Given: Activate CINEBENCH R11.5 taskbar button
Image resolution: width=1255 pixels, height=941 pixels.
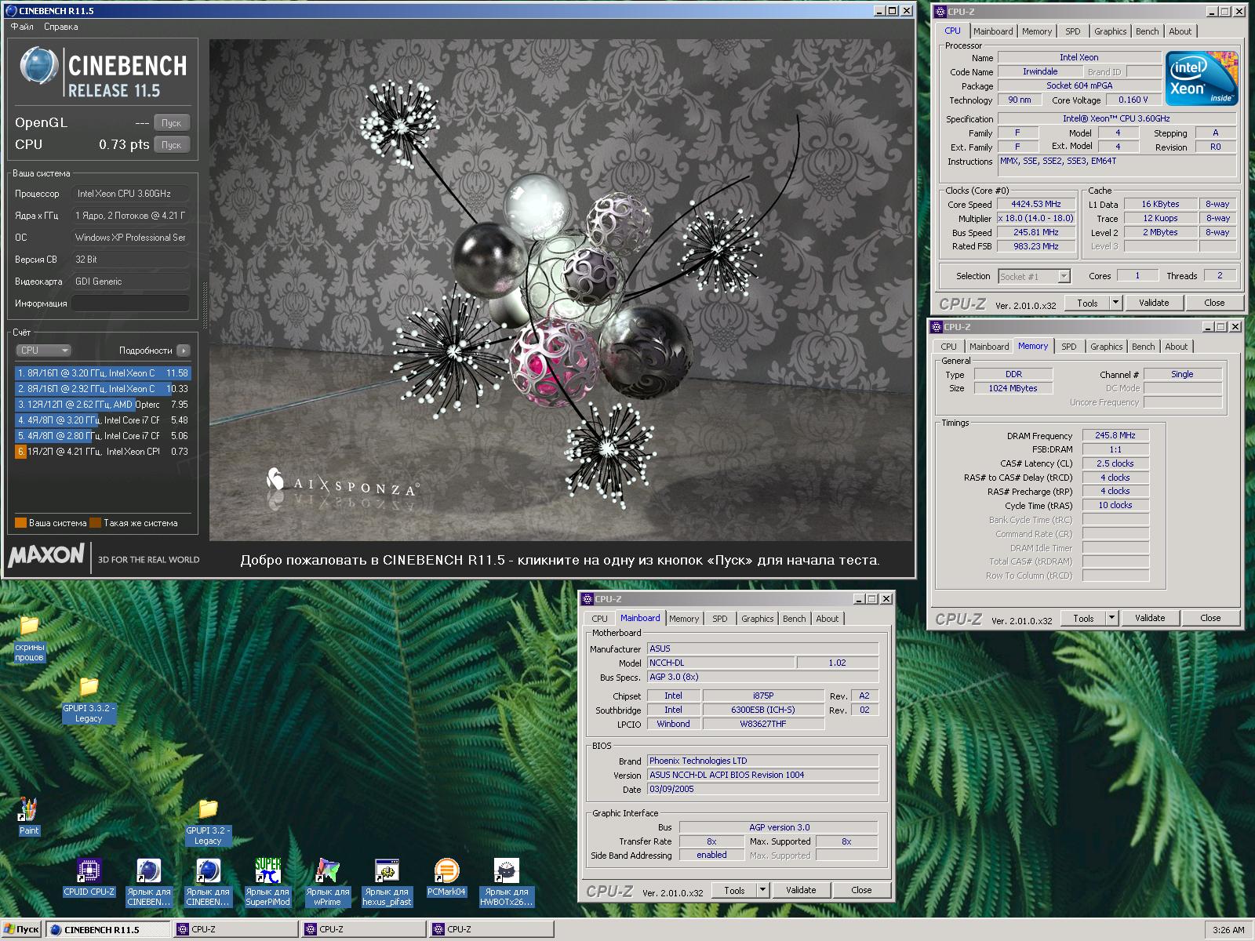Looking at the screenshot, I should click(x=107, y=929).
